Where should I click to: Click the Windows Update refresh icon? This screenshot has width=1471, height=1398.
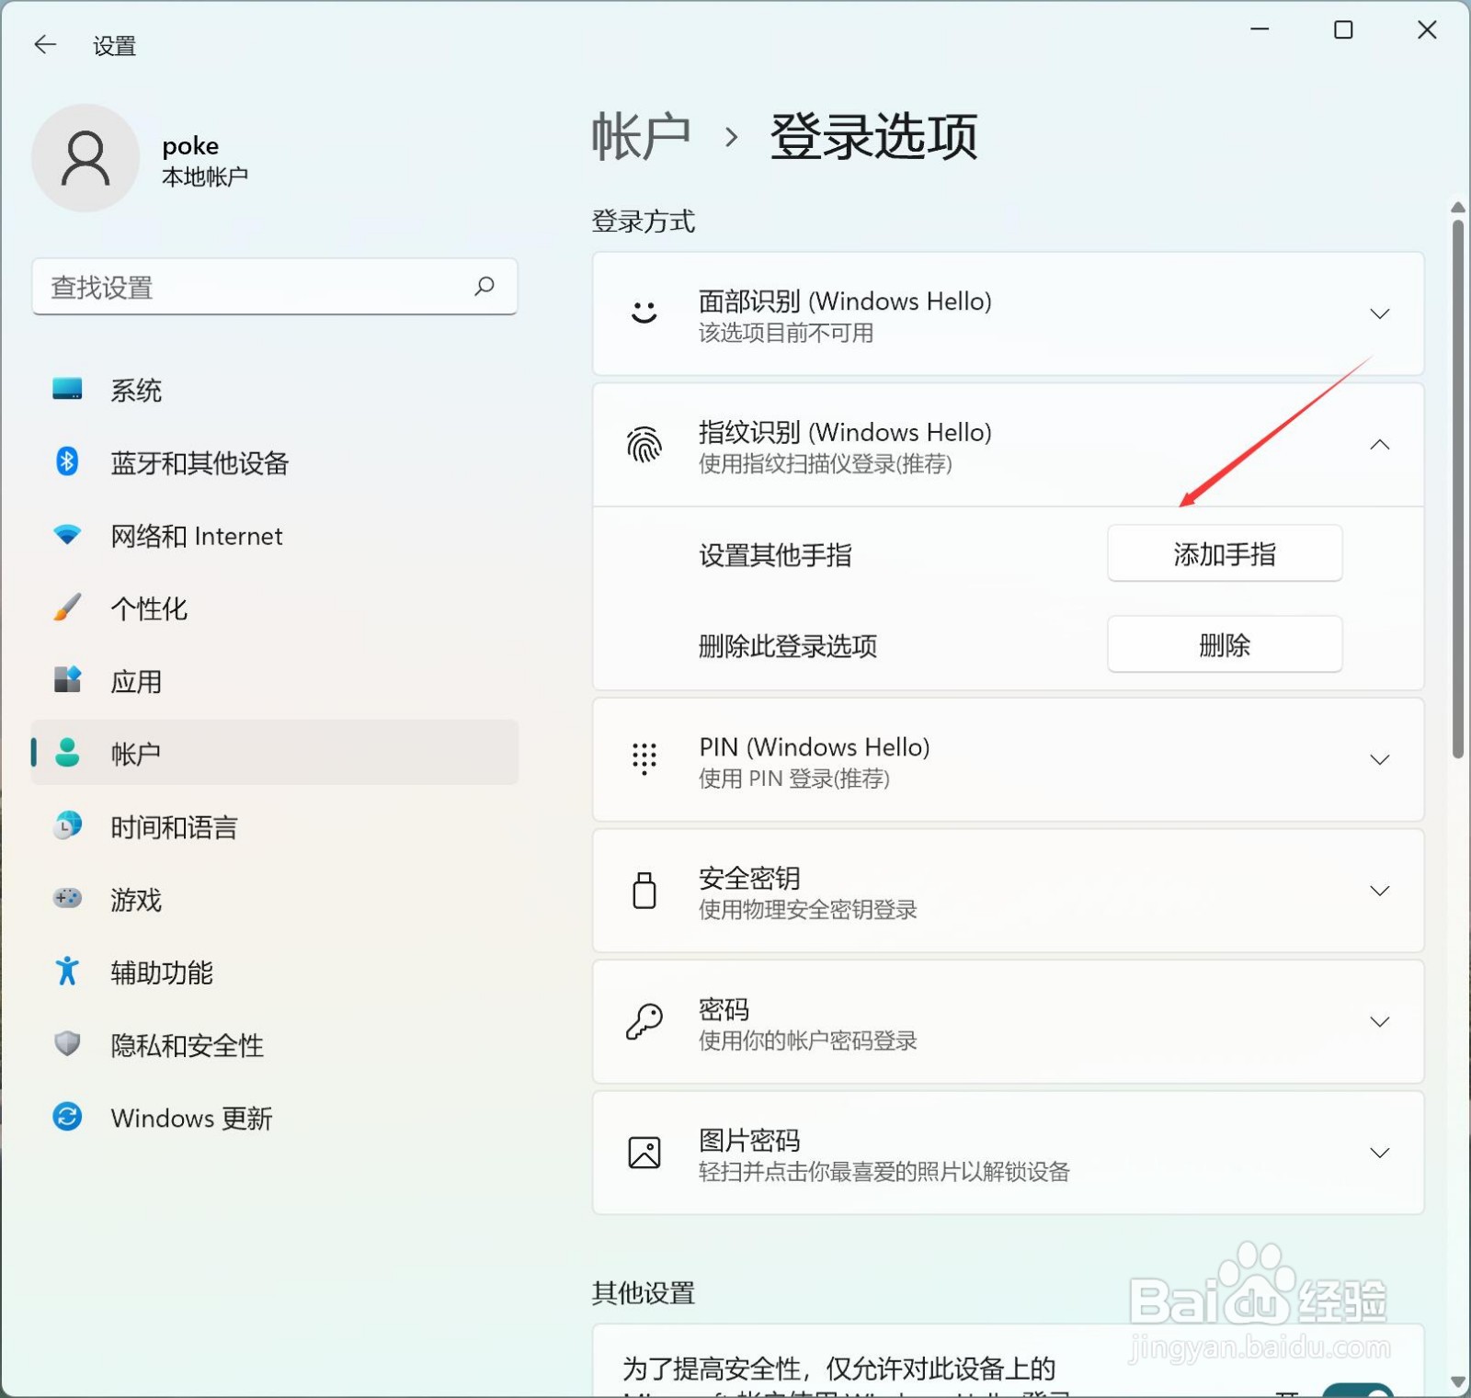(x=67, y=1117)
